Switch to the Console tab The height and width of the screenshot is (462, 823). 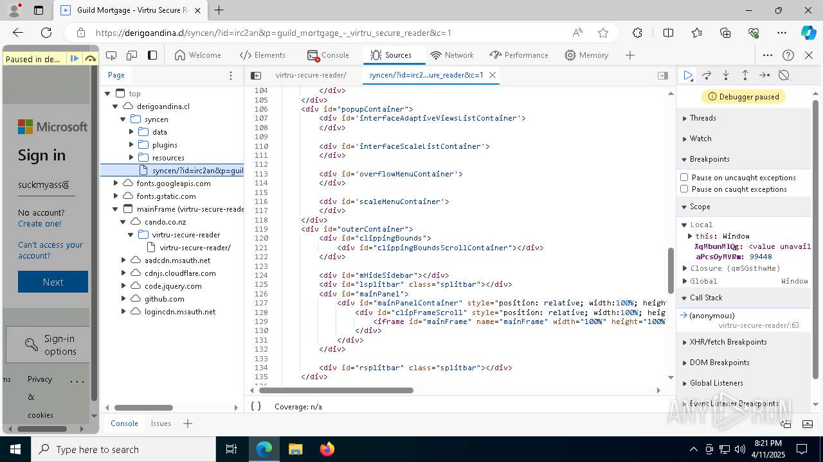328,55
